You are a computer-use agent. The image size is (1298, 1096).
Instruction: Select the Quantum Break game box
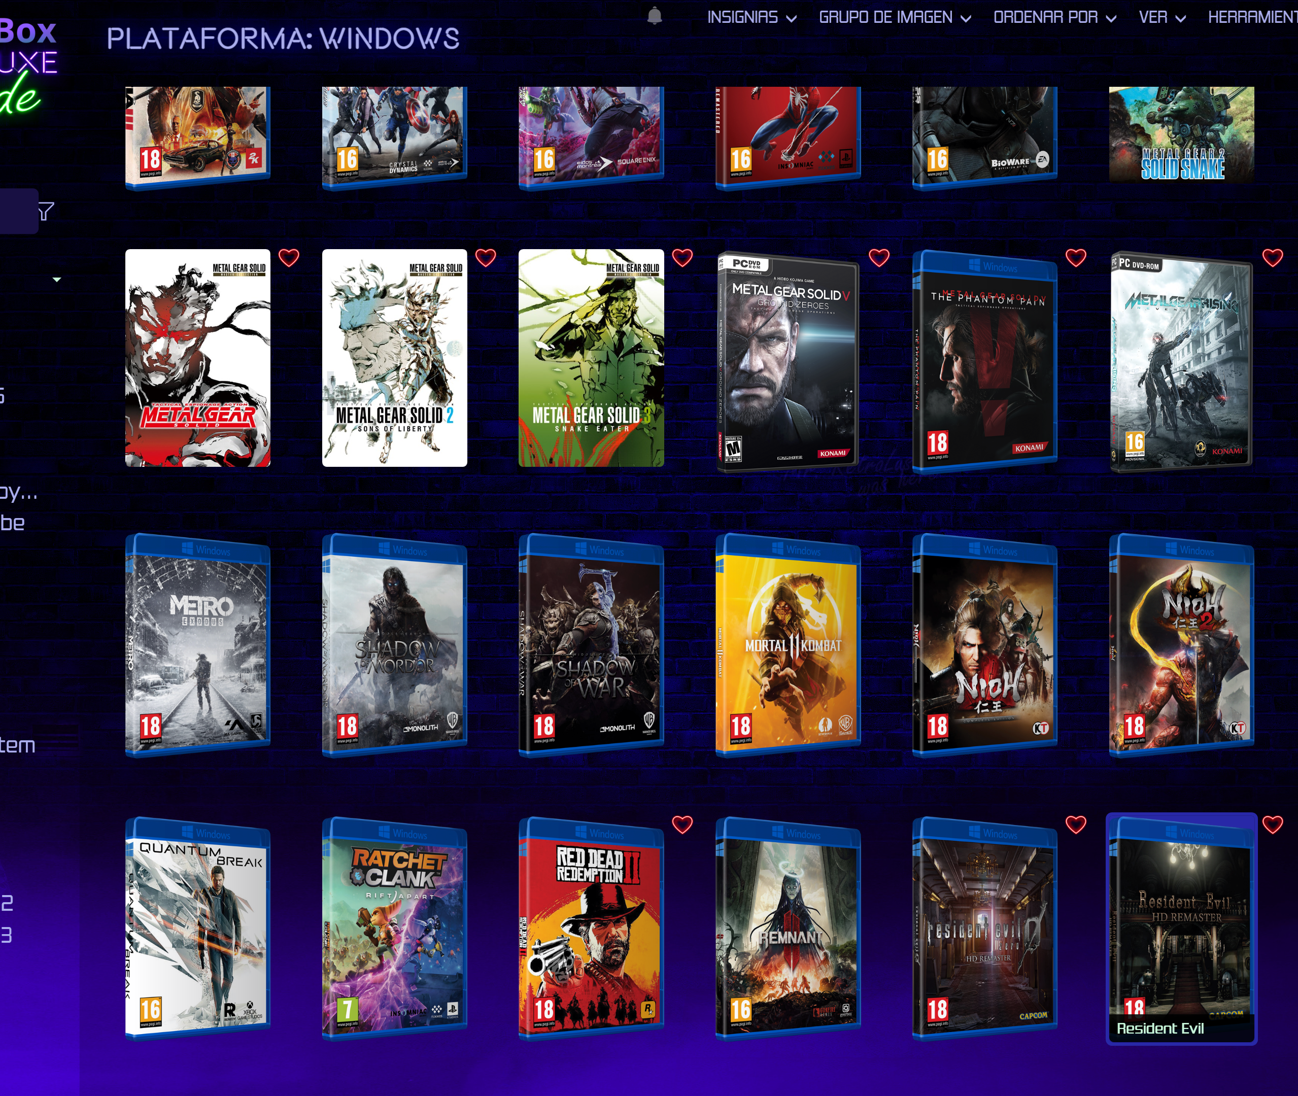click(197, 929)
